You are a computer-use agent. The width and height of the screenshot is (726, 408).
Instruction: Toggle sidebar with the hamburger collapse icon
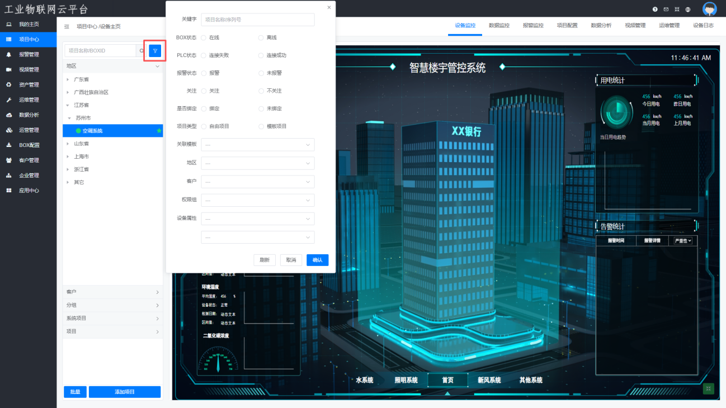(67, 26)
